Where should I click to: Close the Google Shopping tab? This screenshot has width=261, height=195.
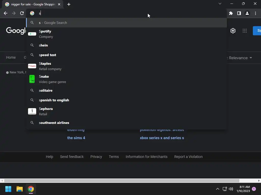coord(59,4)
